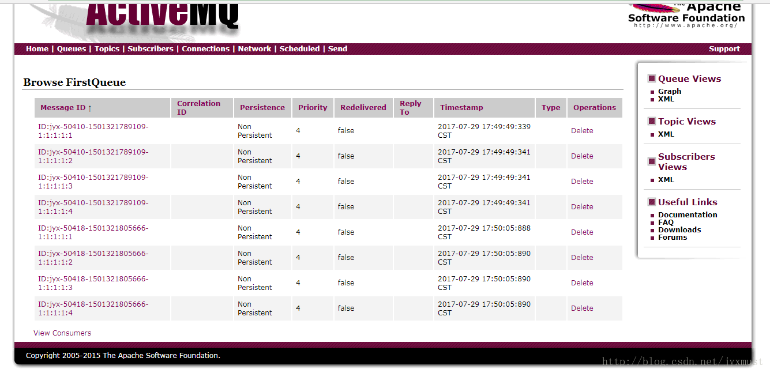The width and height of the screenshot is (770, 373).
Task: Sort by Timestamp column
Action: 461,108
